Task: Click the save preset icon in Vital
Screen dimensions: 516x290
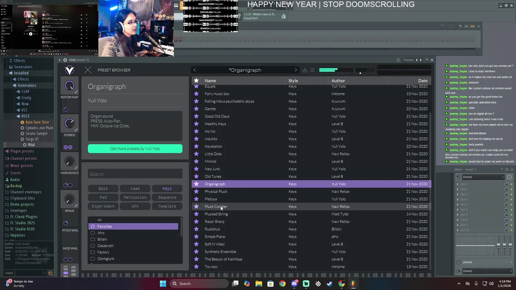Action: point(305,70)
